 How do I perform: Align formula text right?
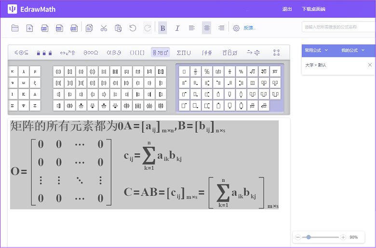pos(221,28)
